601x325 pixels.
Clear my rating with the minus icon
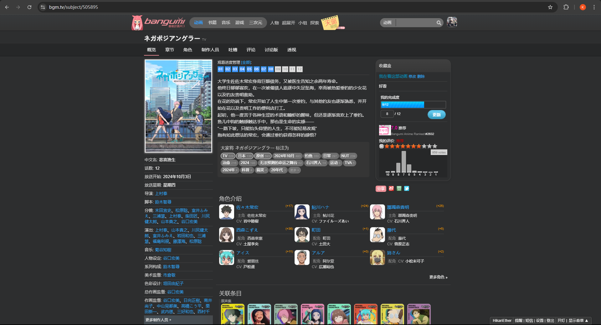381,146
